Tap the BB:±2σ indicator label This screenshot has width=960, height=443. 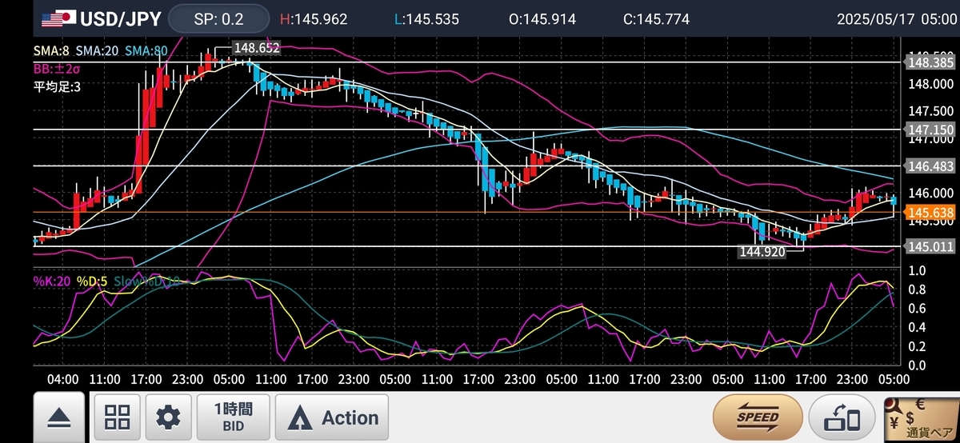tap(58, 69)
